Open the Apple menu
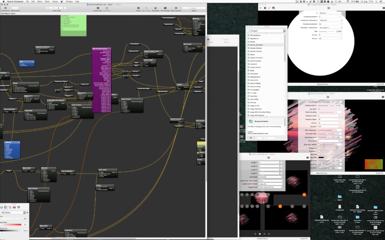 (3, 1)
